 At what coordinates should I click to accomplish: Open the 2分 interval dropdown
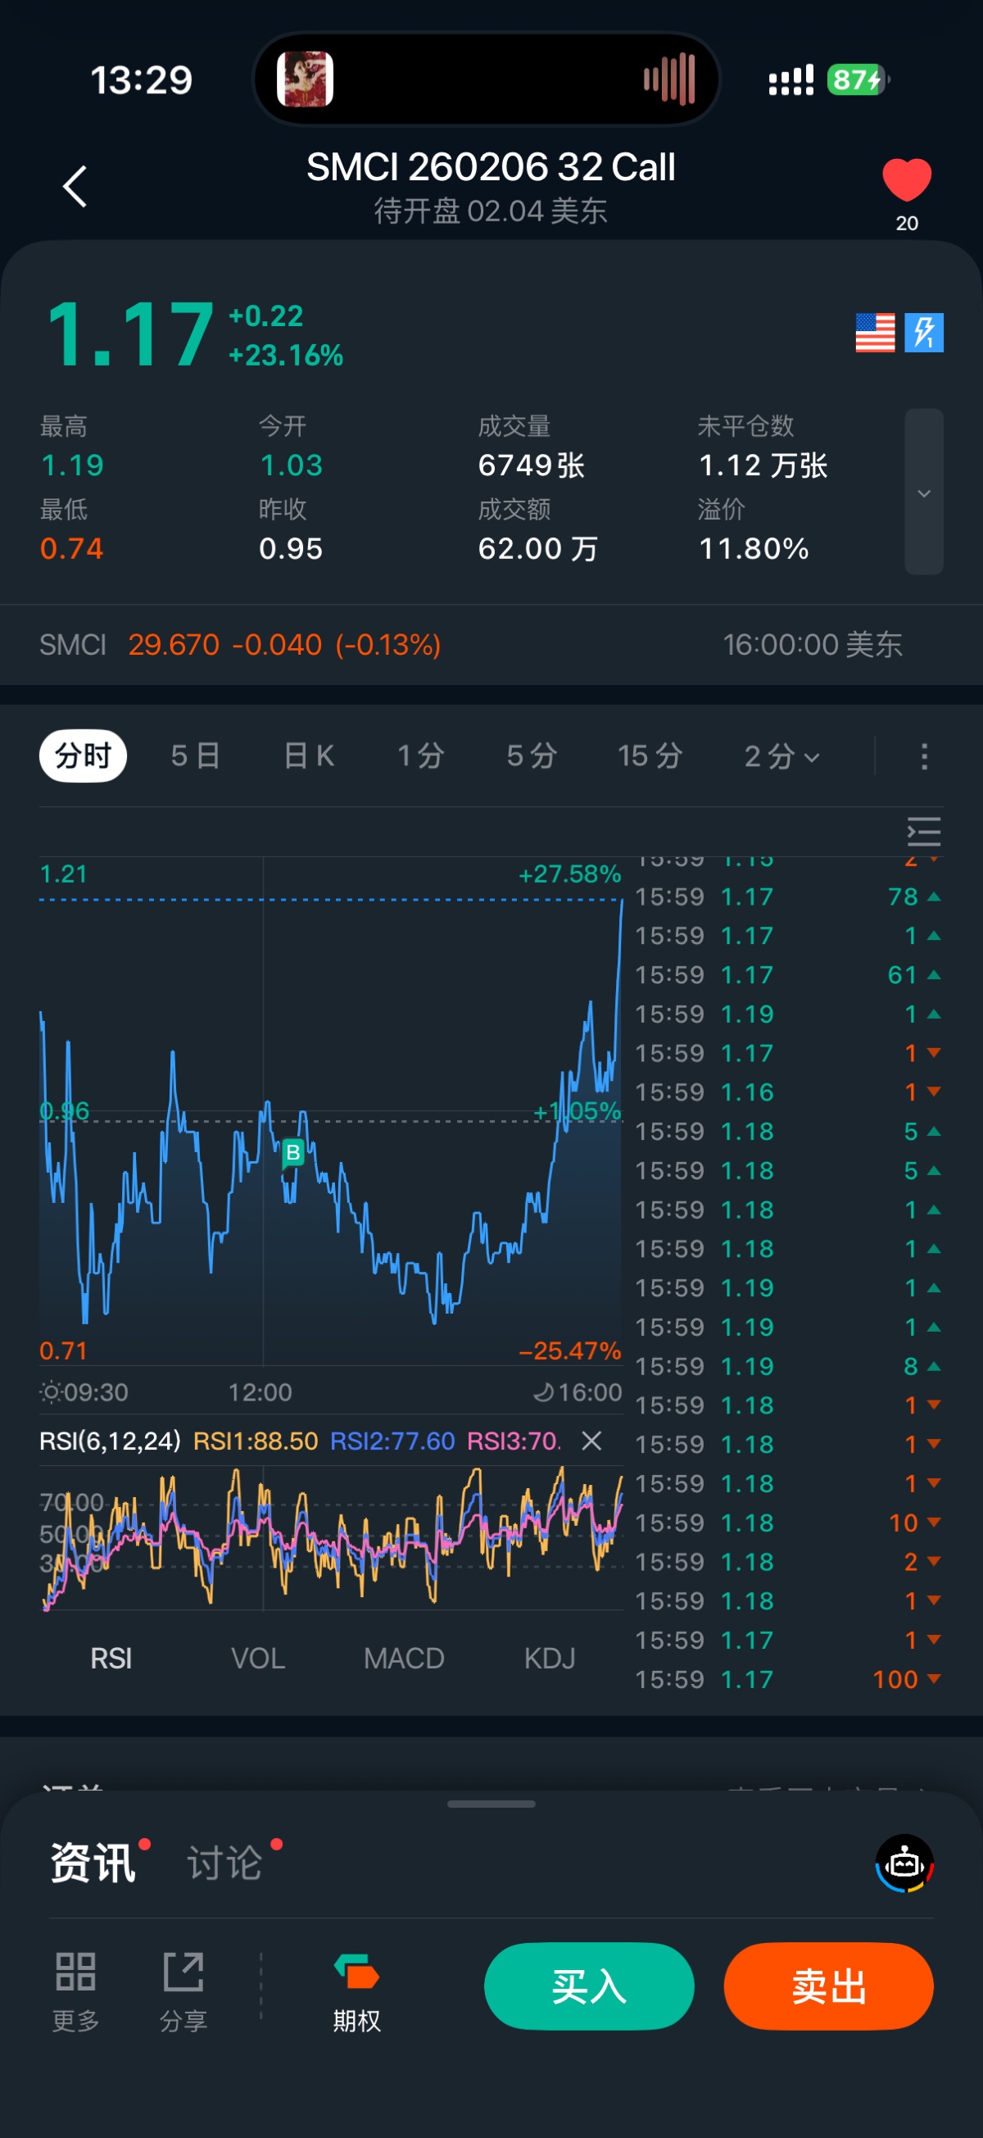tap(781, 756)
